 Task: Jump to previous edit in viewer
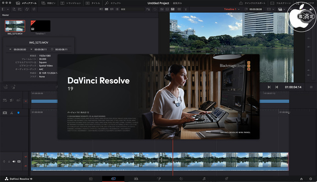276,87
